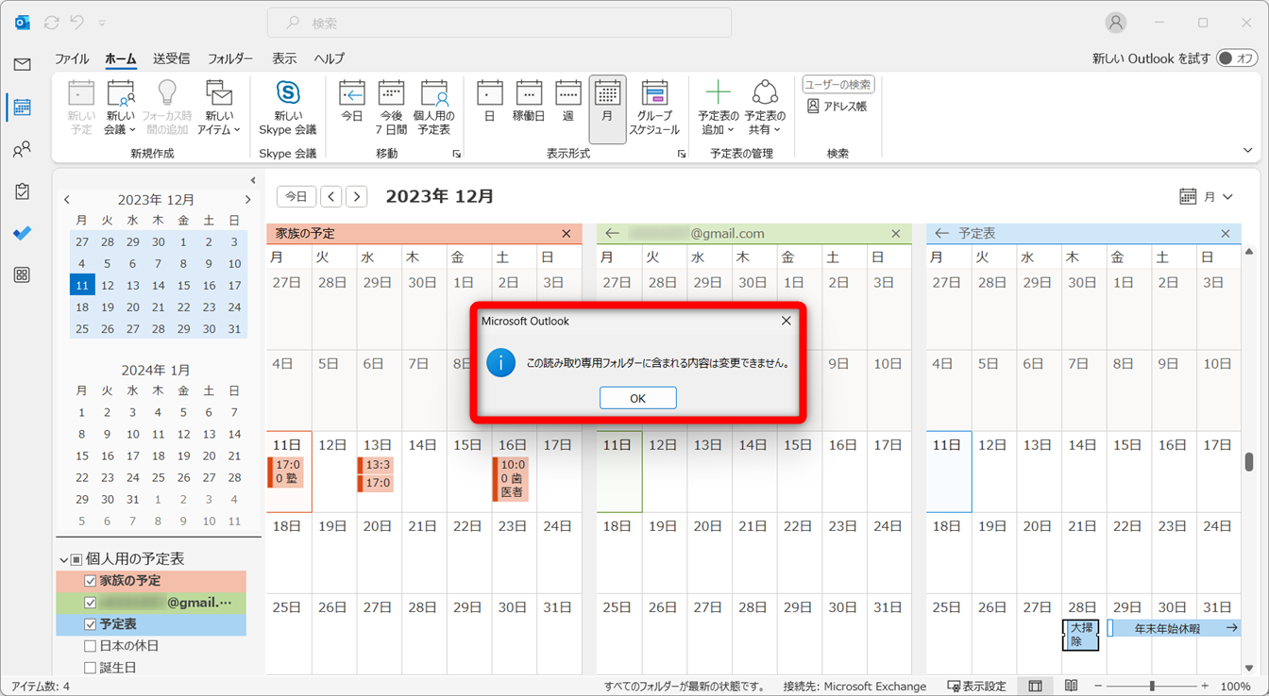Enable the 日本の休日 calendar checkbox
This screenshot has width=1269, height=696.
pos(91,646)
